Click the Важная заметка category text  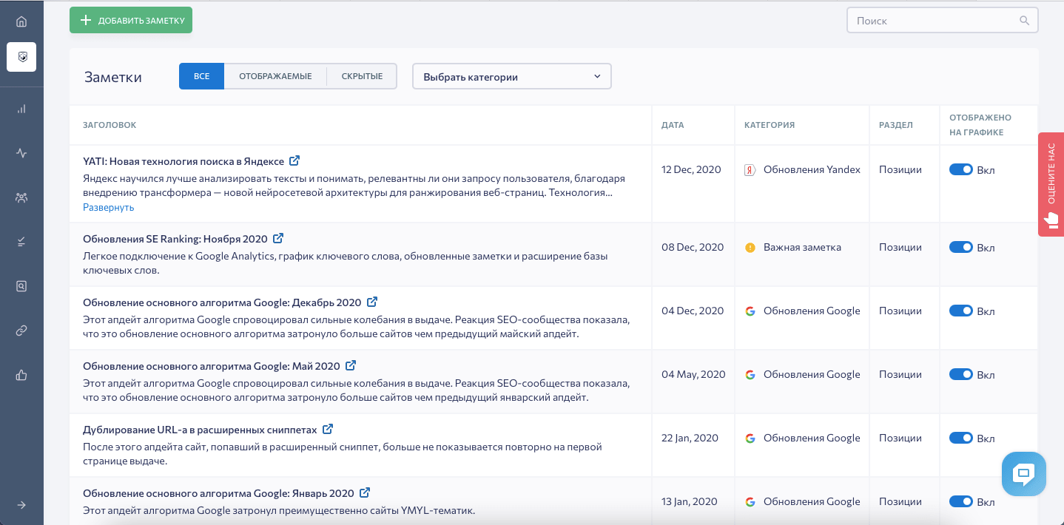pyautogui.click(x=802, y=248)
